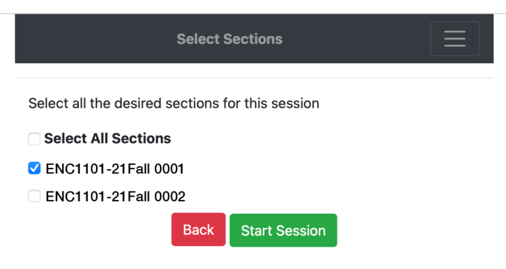The height and width of the screenshot is (269, 506).
Task: Toggle the three-line menu button
Action: pyautogui.click(x=454, y=39)
